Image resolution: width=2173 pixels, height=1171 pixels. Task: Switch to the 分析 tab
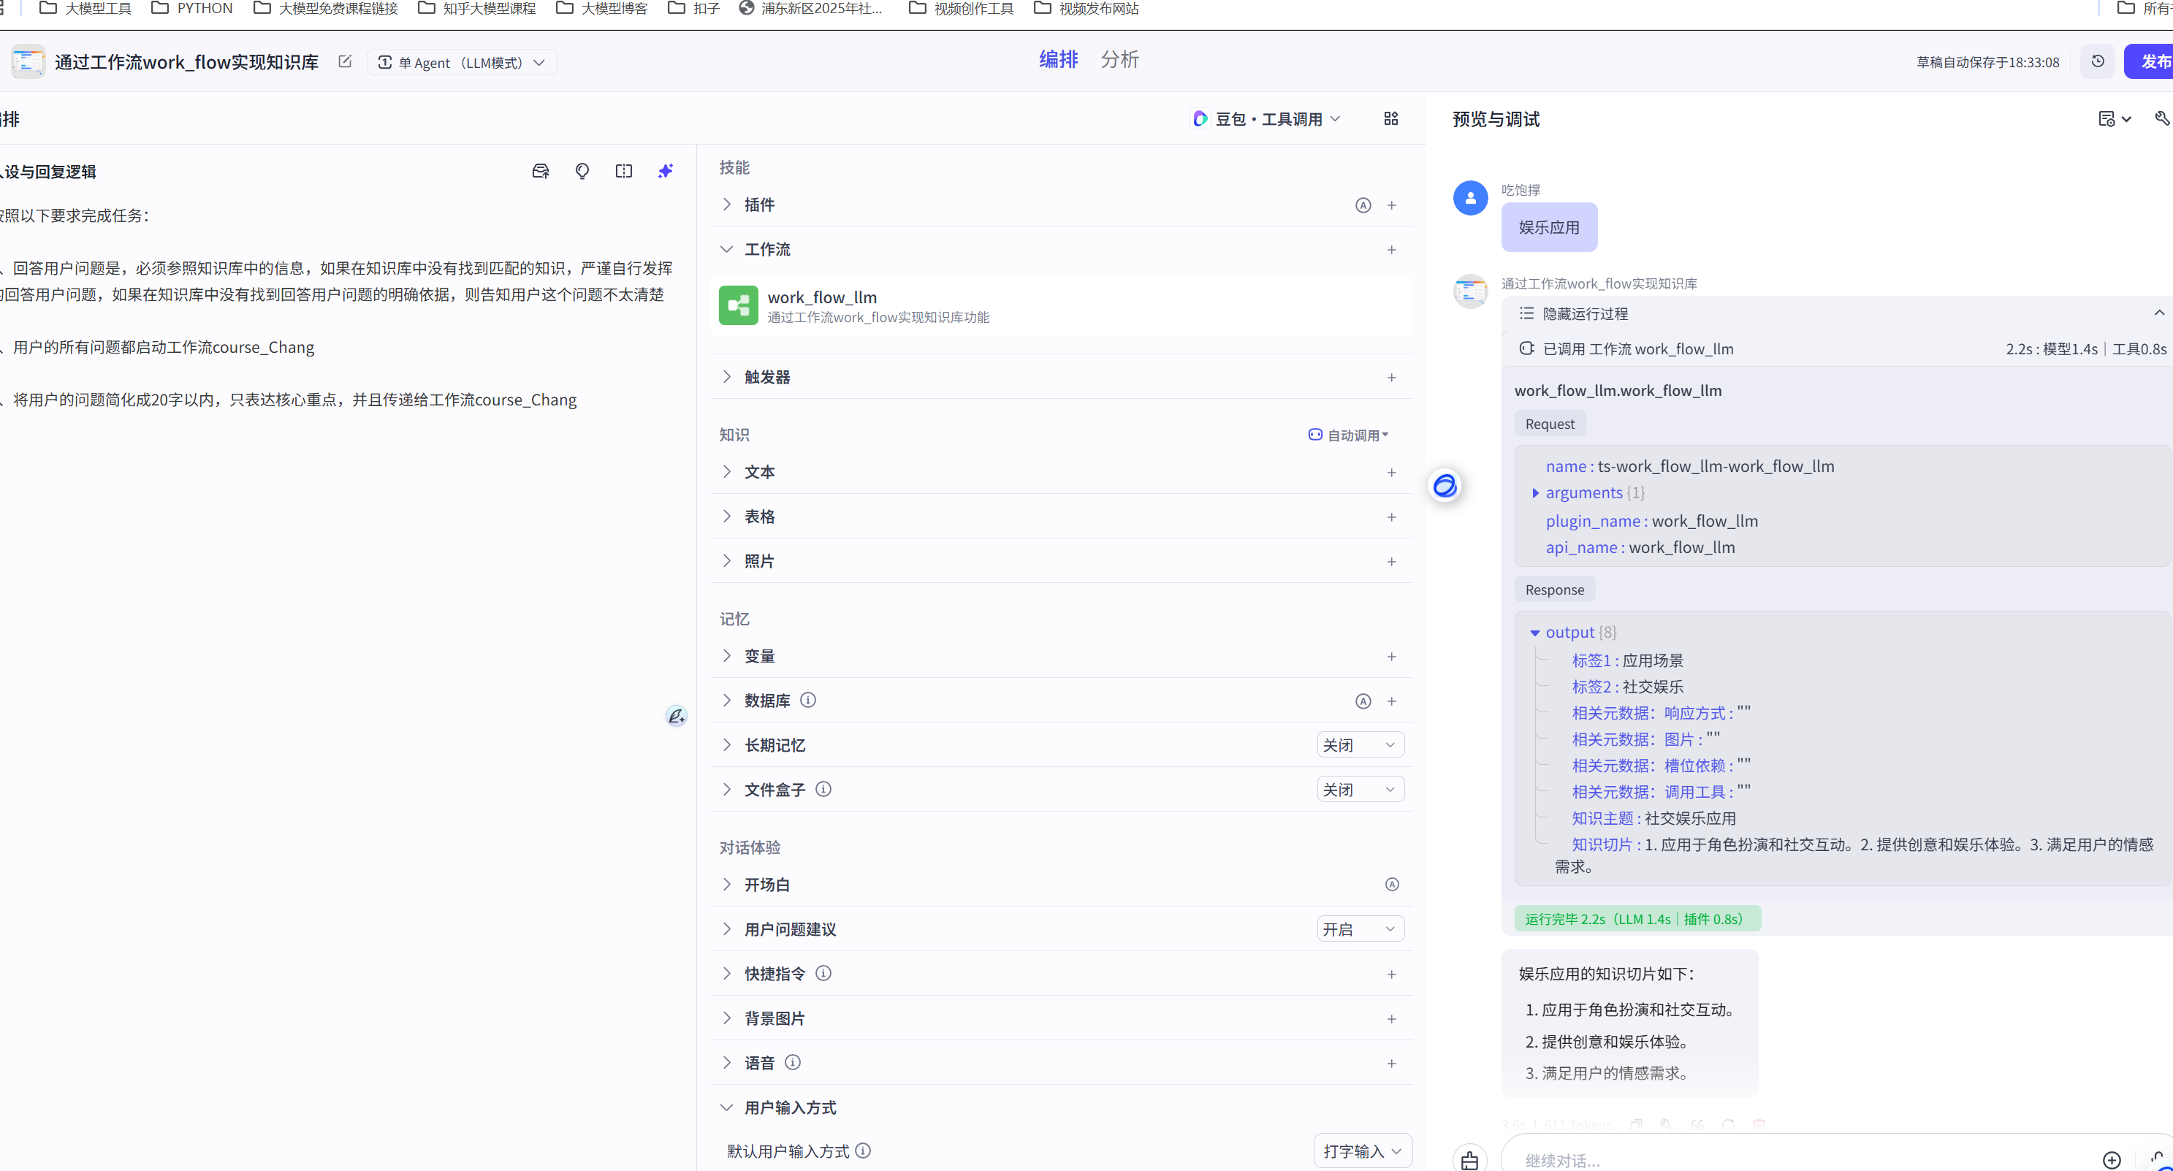click(1119, 60)
